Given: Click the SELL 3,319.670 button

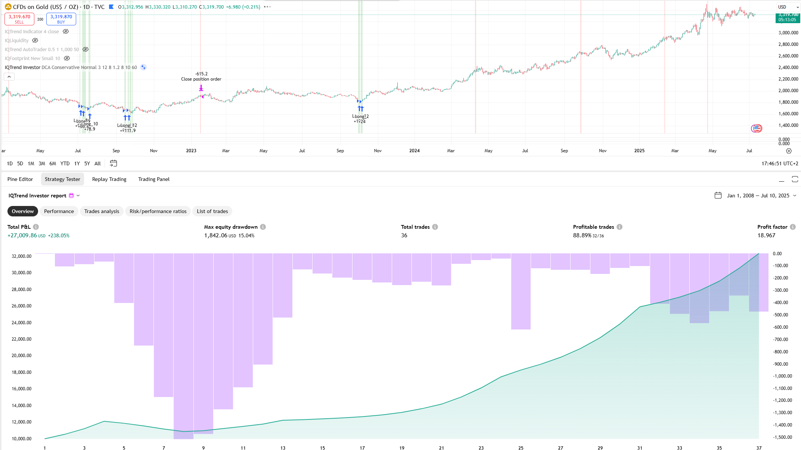Looking at the screenshot, I should tap(19, 19).
